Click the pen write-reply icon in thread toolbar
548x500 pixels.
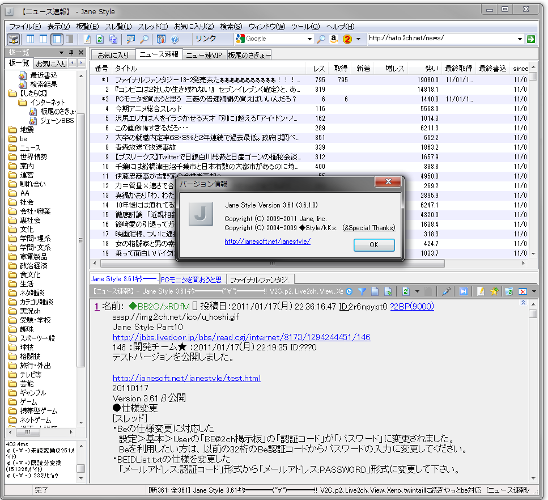pyautogui.click(x=446, y=291)
